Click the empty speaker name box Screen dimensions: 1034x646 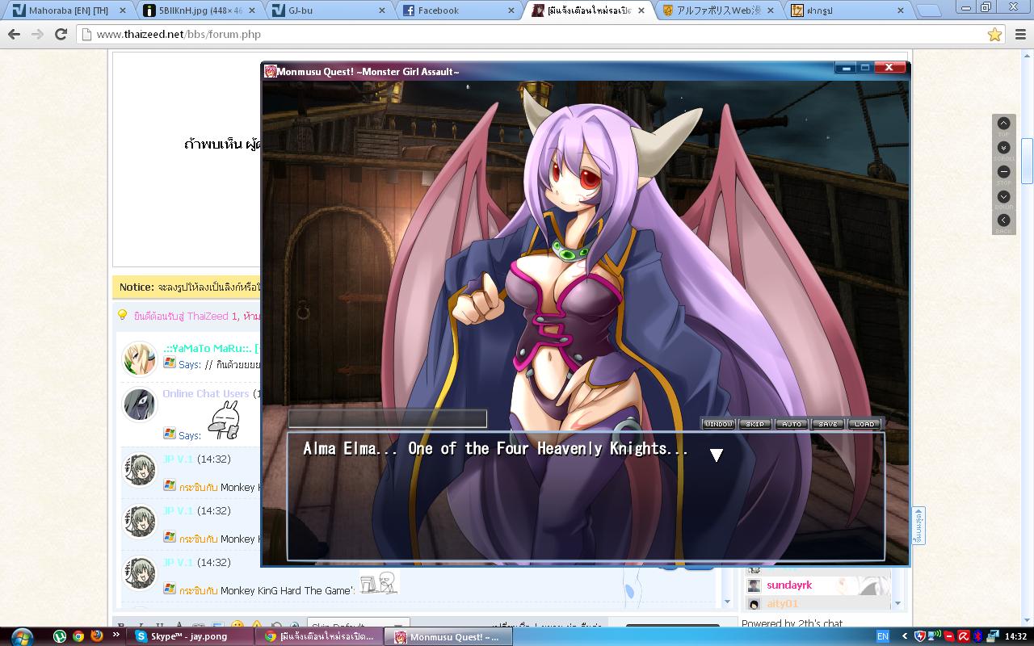click(x=388, y=418)
